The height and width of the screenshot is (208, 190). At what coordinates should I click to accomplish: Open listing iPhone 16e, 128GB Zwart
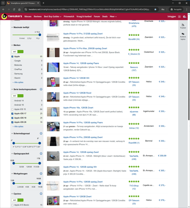tap(78, 108)
